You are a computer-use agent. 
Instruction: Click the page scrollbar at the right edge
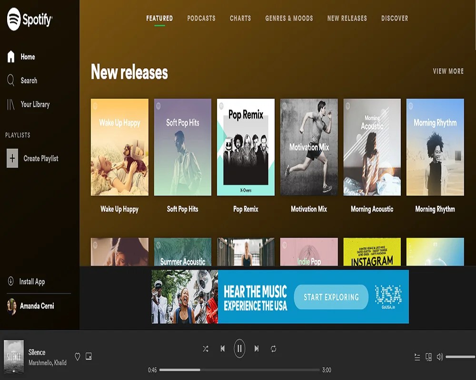(x=475, y=24)
